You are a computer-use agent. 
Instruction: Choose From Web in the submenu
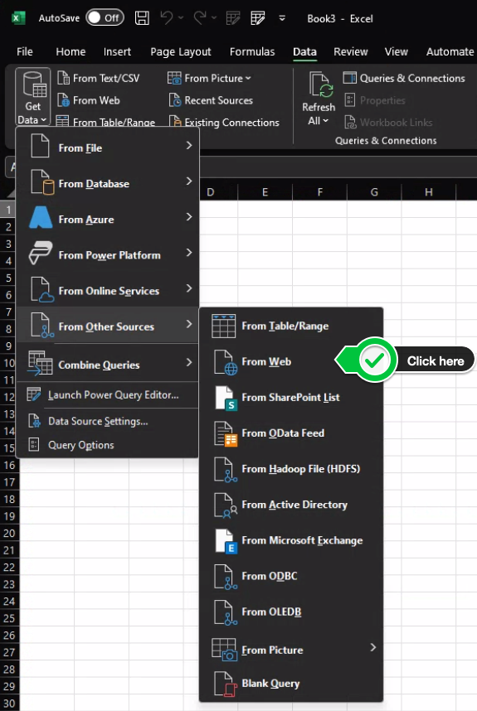coord(291,361)
